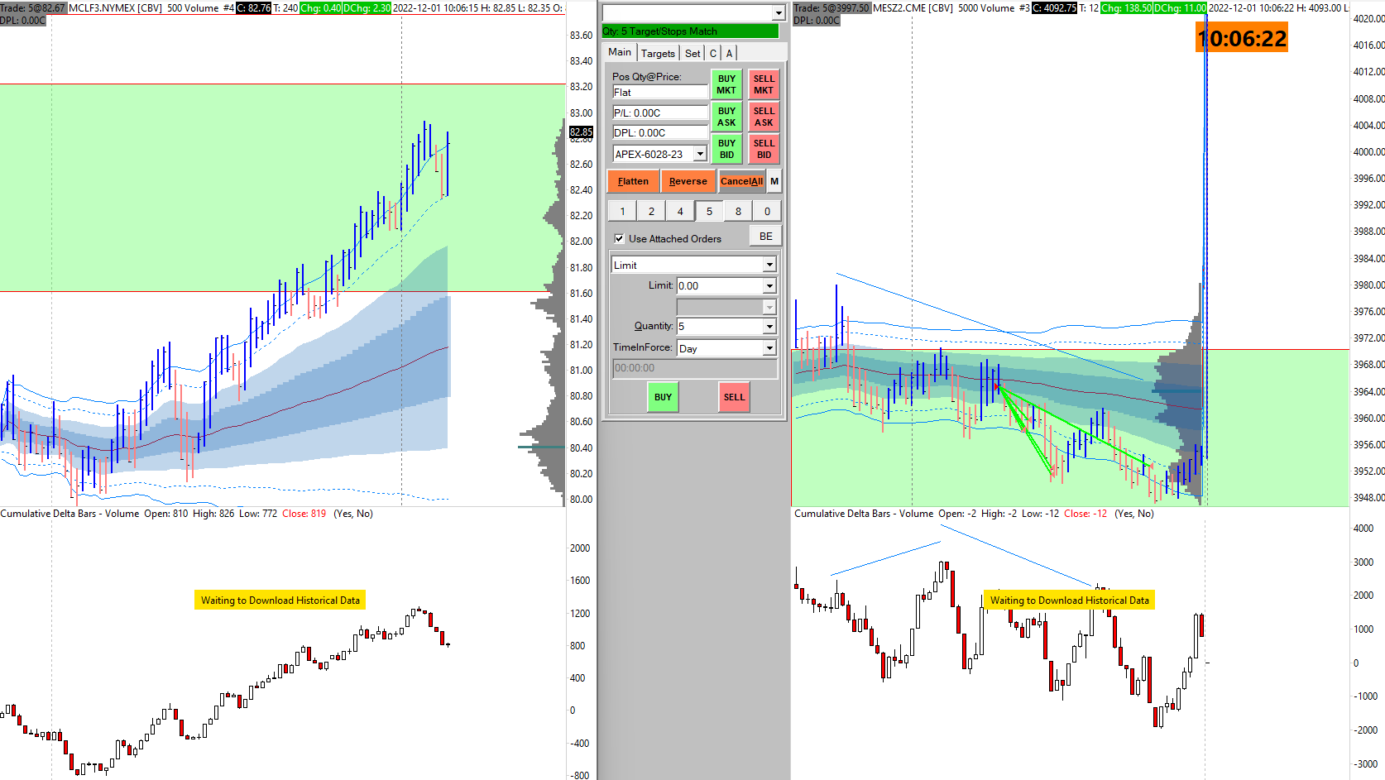Click the Flat position quantity field

[659, 93]
